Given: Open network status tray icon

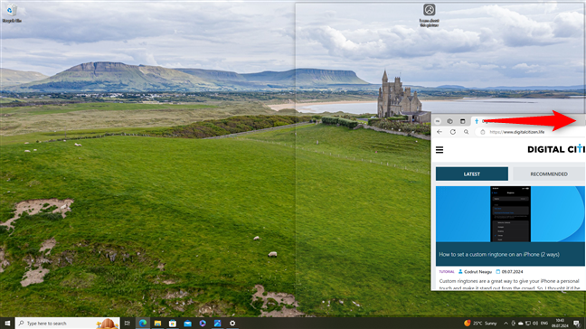Looking at the screenshot, I should [528, 324].
